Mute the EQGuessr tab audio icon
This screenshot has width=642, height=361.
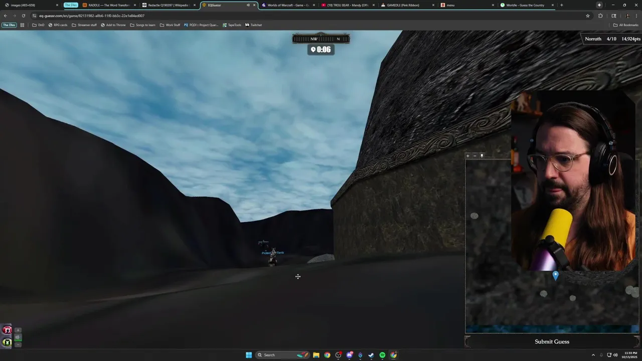248,5
